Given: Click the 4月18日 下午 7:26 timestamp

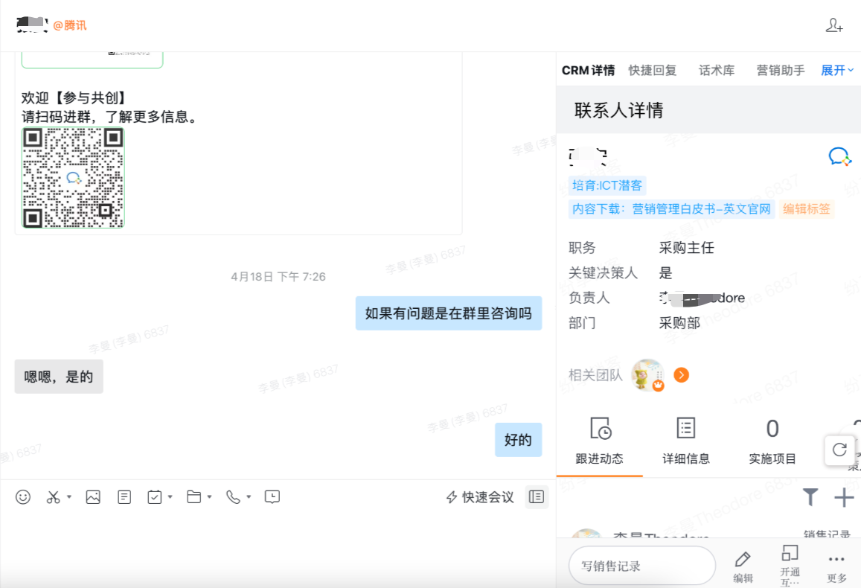Looking at the screenshot, I should point(278,277).
